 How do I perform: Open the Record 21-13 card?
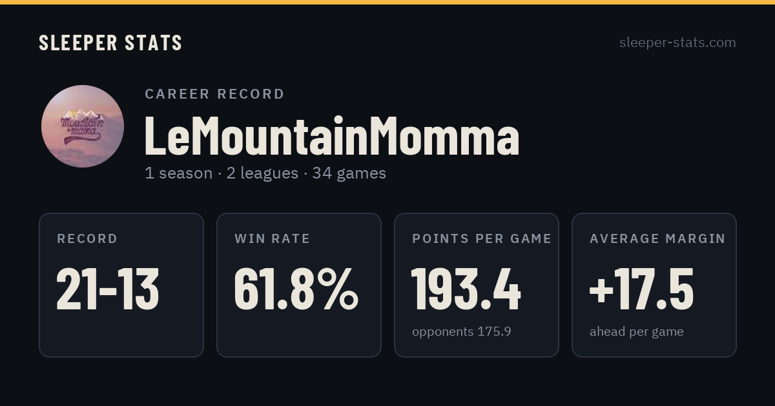pyautogui.click(x=121, y=285)
